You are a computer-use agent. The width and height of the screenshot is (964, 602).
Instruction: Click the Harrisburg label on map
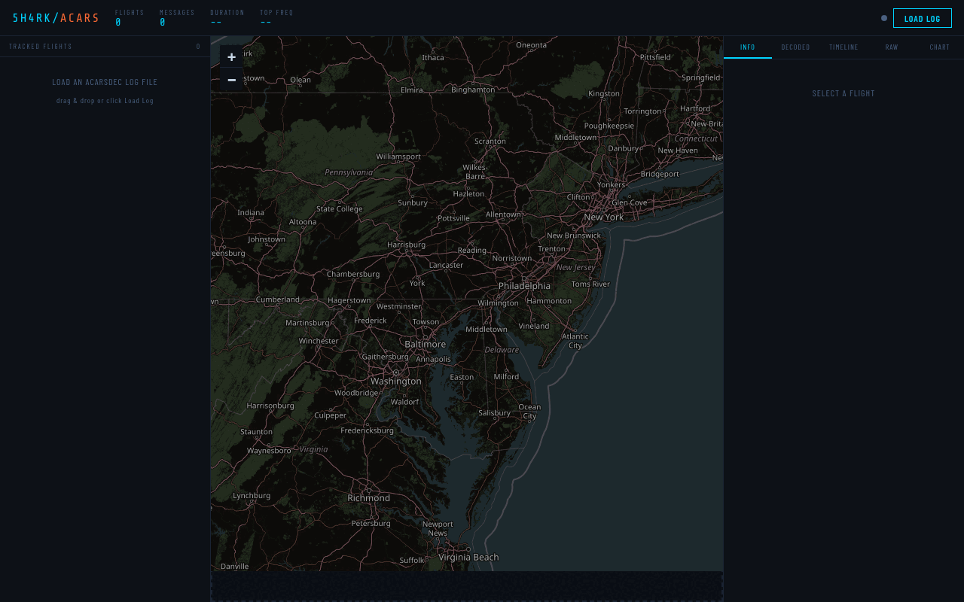click(x=406, y=245)
